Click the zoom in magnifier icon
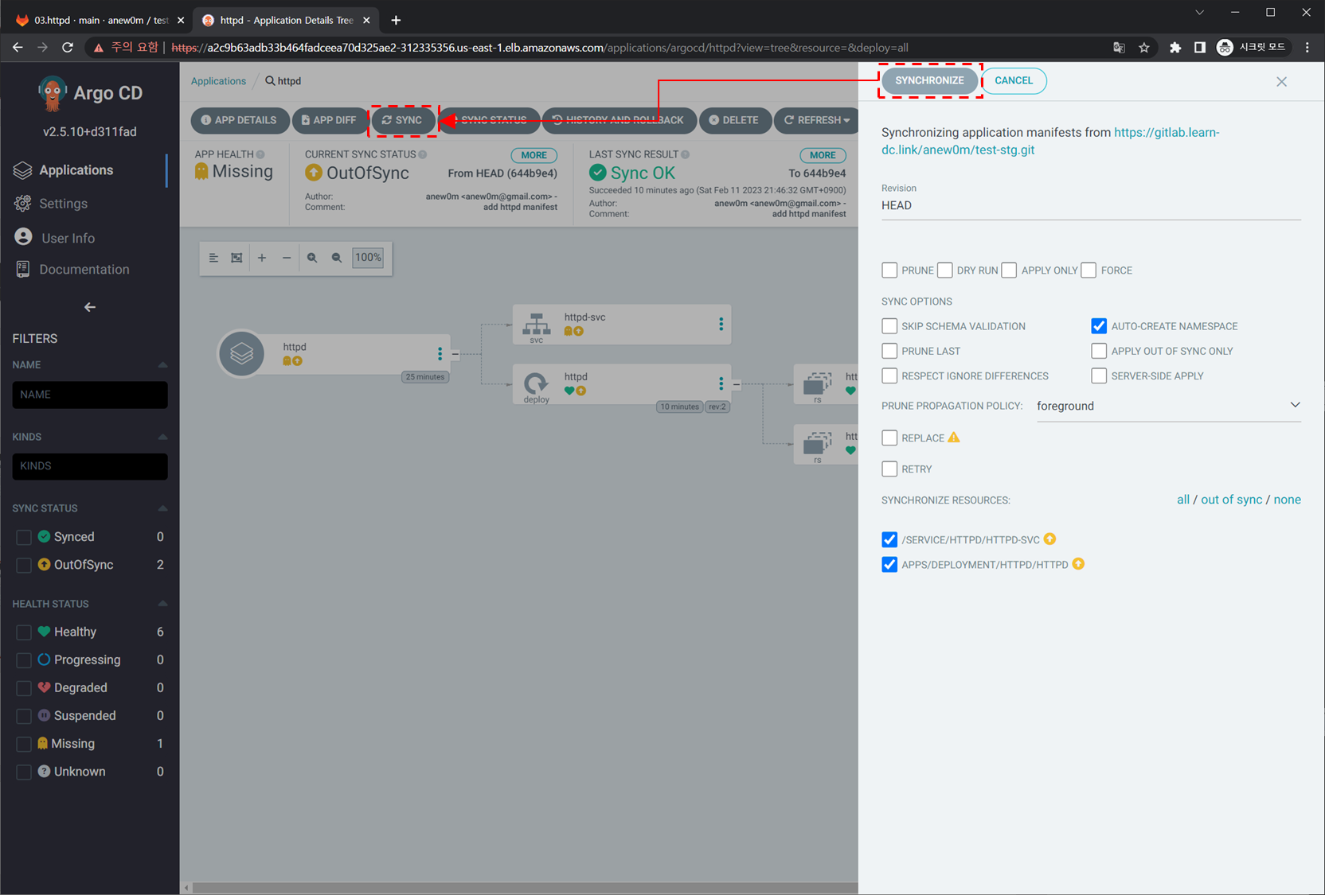This screenshot has width=1325, height=895. coord(312,258)
